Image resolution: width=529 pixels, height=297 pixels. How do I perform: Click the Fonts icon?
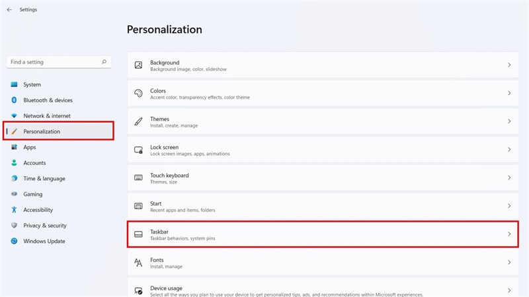(138, 262)
